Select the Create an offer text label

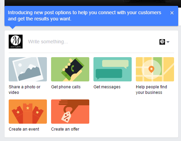65,129
